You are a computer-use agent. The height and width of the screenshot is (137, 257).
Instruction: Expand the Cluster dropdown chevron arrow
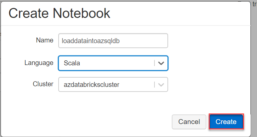(161, 85)
